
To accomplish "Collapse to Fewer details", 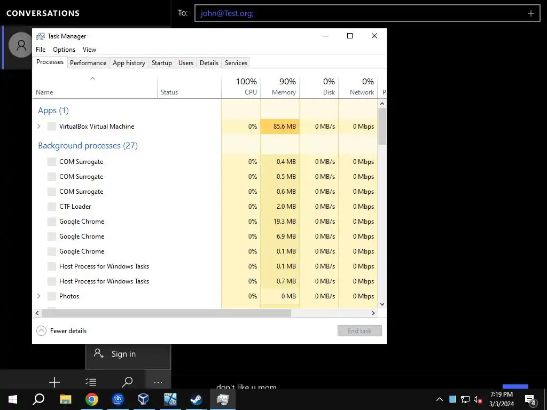I will tap(61, 331).
